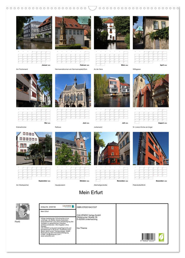185x258 pixels.
Task: Open the St. Lorenz-Kirche August photo
Action: point(150,91)
